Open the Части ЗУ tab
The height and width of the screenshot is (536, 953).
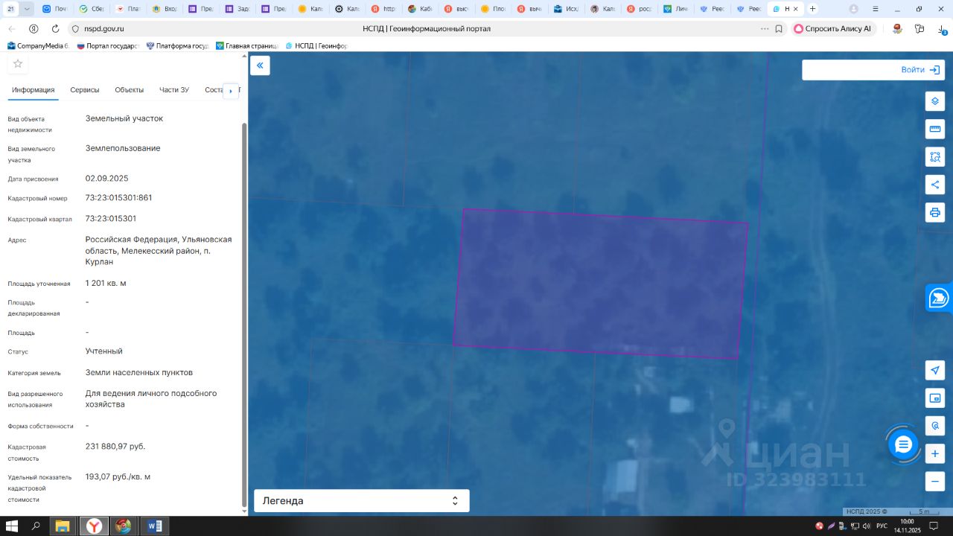(174, 90)
